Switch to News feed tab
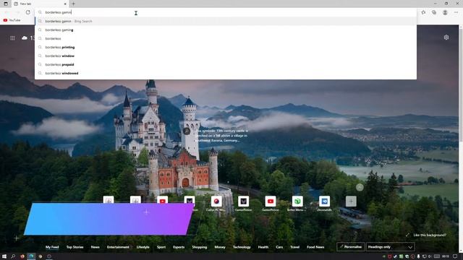 pyautogui.click(x=95, y=247)
